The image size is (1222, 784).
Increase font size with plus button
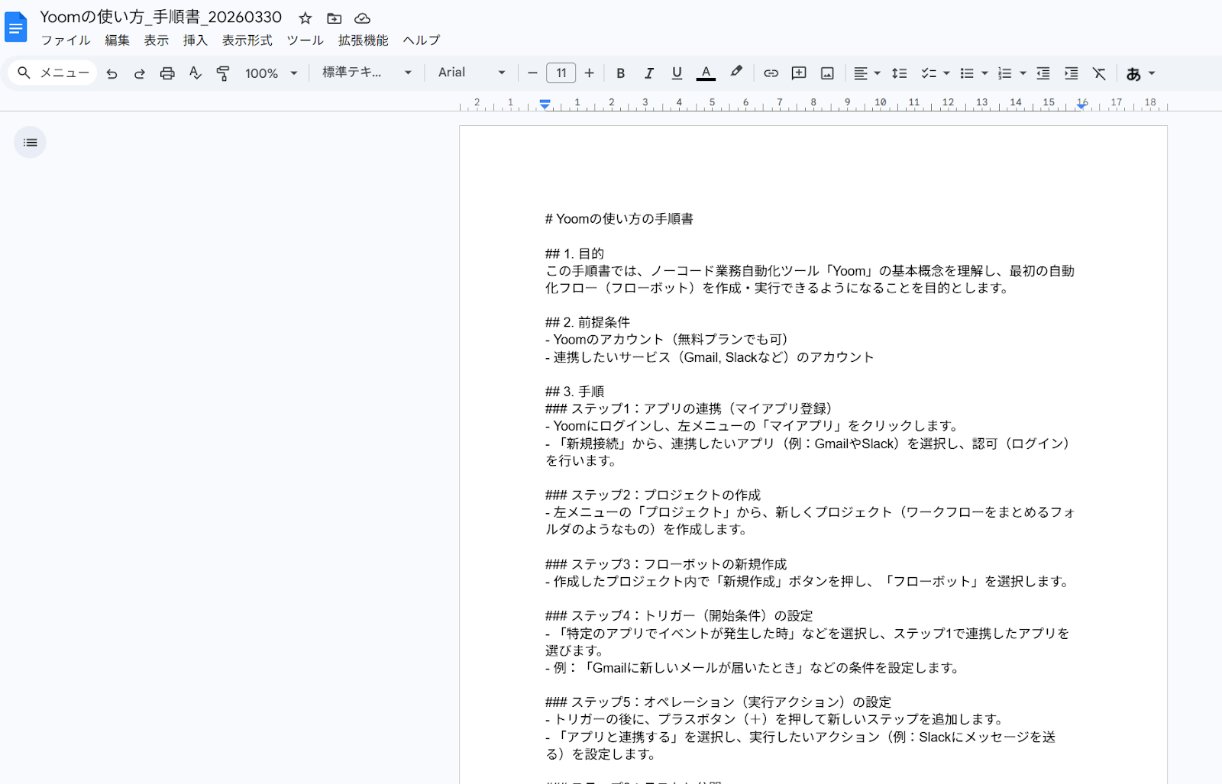click(x=589, y=73)
